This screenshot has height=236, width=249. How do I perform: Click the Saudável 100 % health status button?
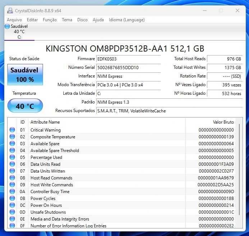click(x=25, y=75)
